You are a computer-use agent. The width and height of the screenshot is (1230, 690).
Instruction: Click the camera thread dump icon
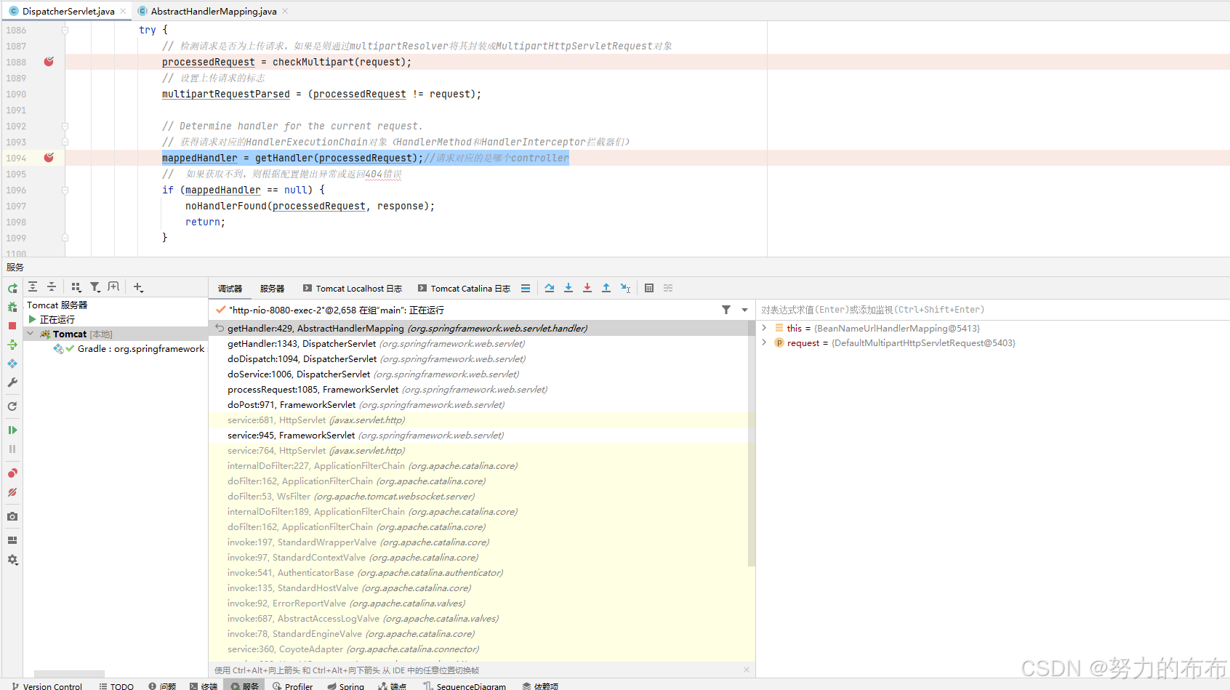click(x=12, y=516)
